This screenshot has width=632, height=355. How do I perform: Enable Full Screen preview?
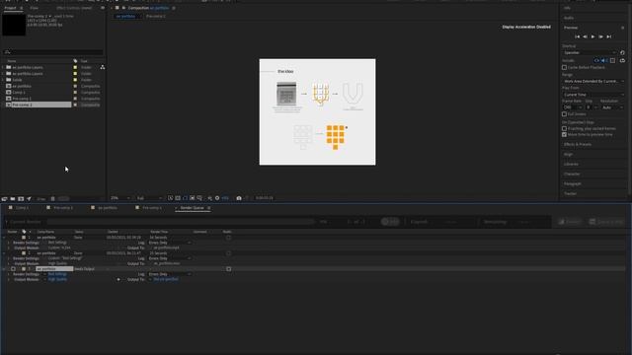tap(564, 114)
